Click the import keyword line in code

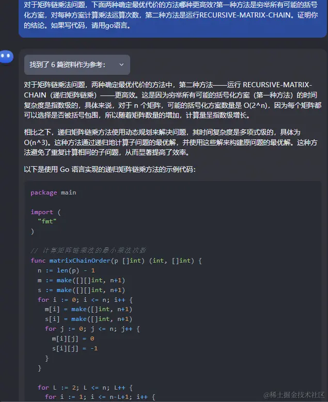tap(45, 212)
